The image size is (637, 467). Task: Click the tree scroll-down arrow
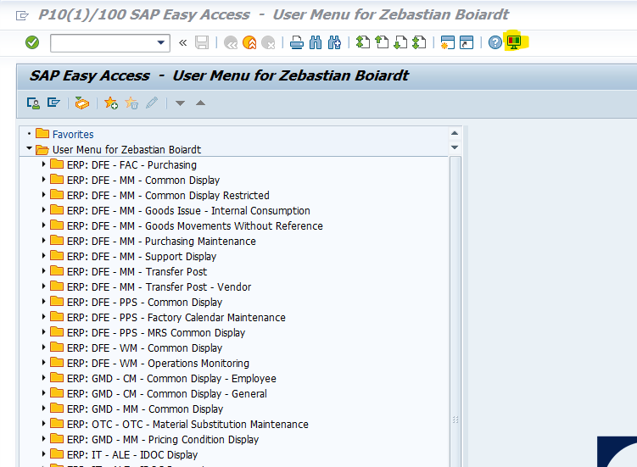pyautogui.click(x=455, y=147)
